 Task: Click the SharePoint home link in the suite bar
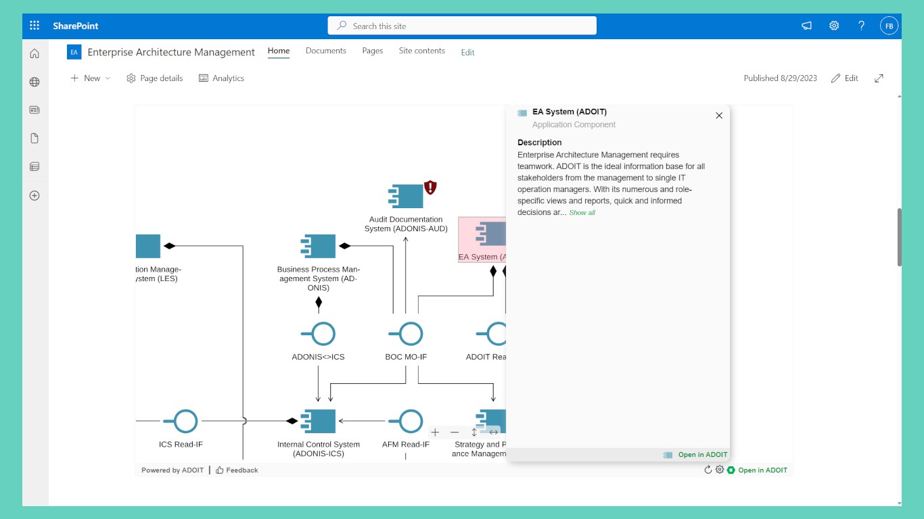pos(76,26)
